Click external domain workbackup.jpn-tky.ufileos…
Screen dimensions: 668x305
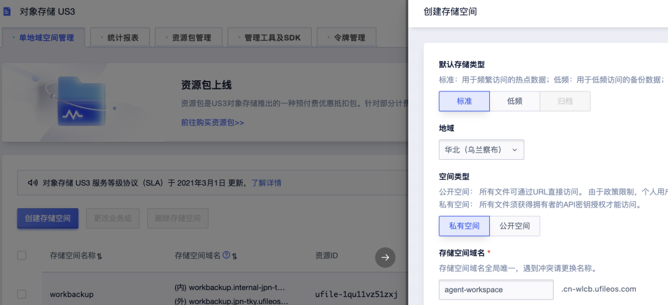point(231,301)
